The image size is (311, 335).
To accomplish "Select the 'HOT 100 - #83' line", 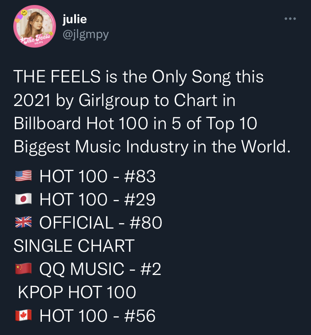I will 97,176.
